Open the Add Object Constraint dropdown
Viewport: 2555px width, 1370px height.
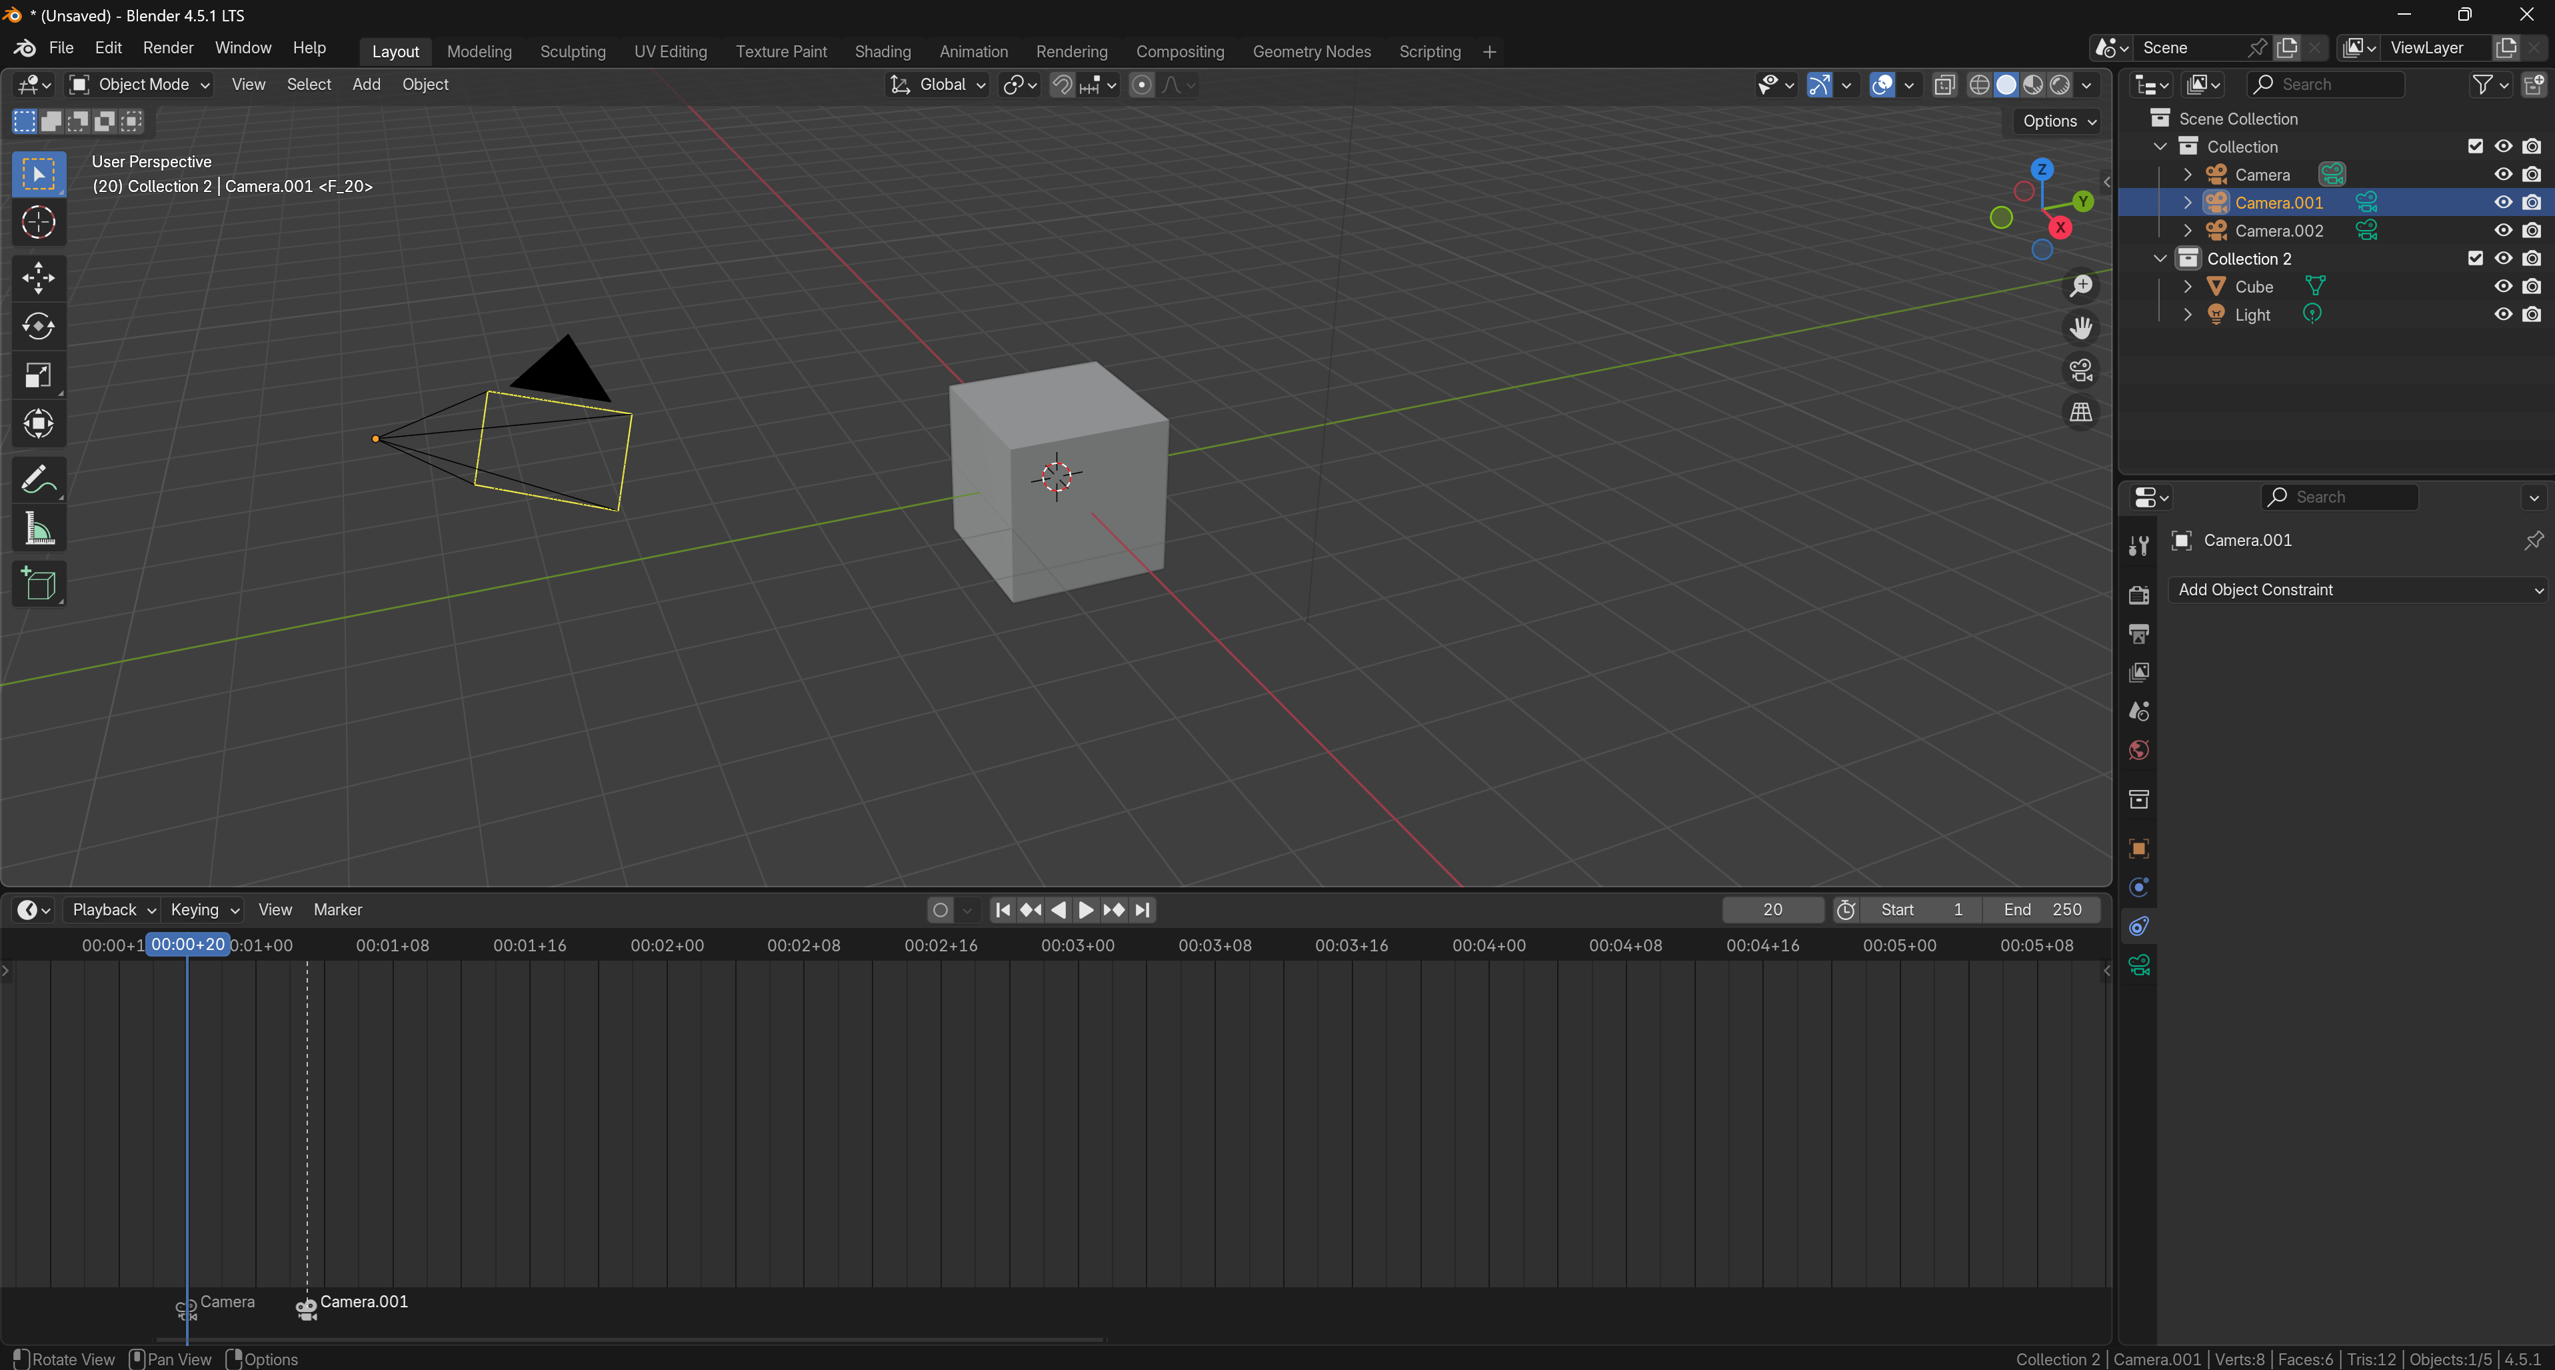pyautogui.click(x=2358, y=589)
